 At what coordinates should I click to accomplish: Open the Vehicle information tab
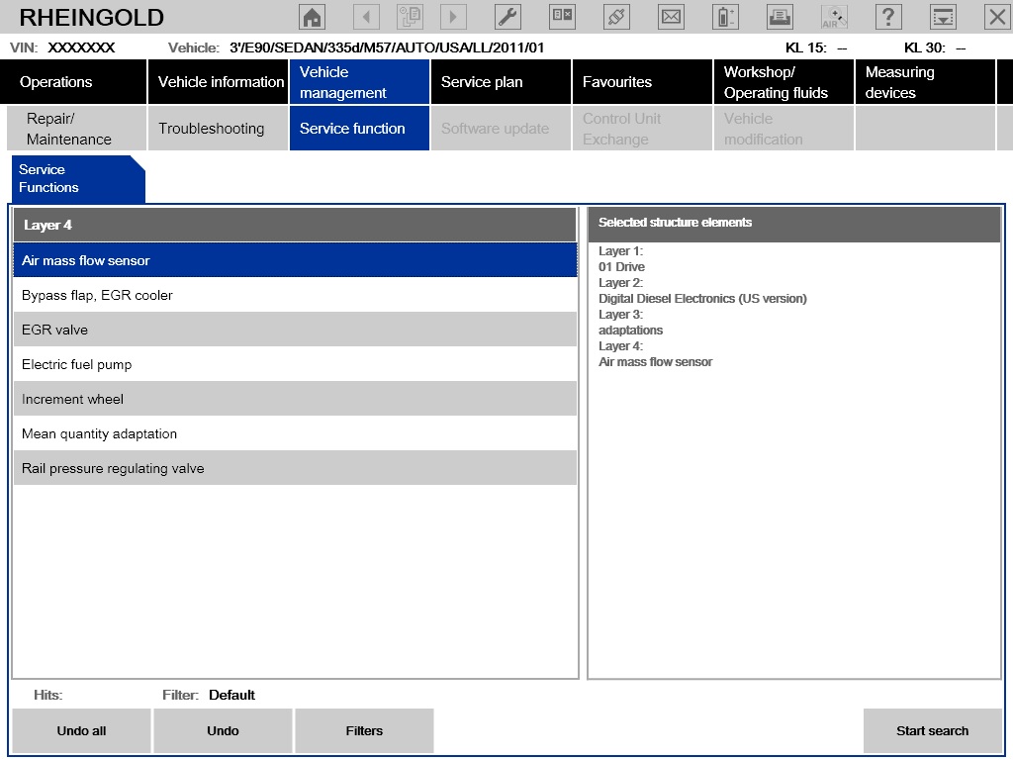tap(219, 82)
